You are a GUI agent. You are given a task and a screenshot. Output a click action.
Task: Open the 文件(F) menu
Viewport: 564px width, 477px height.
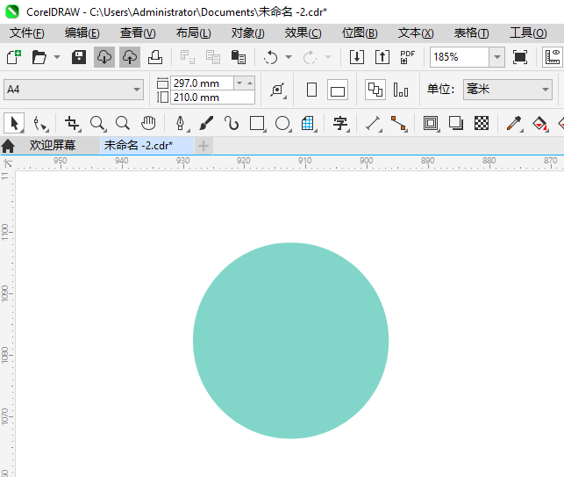[27, 33]
